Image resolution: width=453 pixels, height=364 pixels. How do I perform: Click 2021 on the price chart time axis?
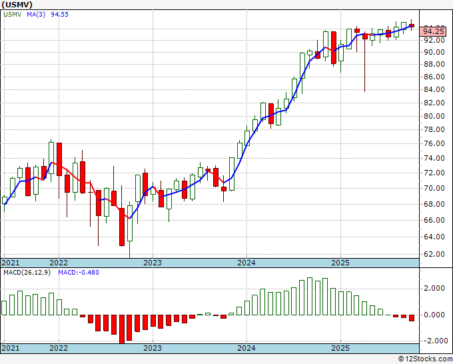(11, 263)
